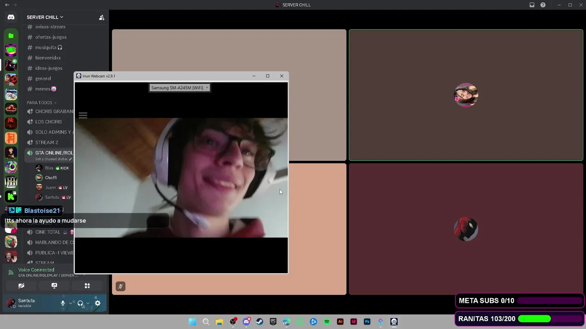
Task: Open headphone output options arrow
Action: 87,303
